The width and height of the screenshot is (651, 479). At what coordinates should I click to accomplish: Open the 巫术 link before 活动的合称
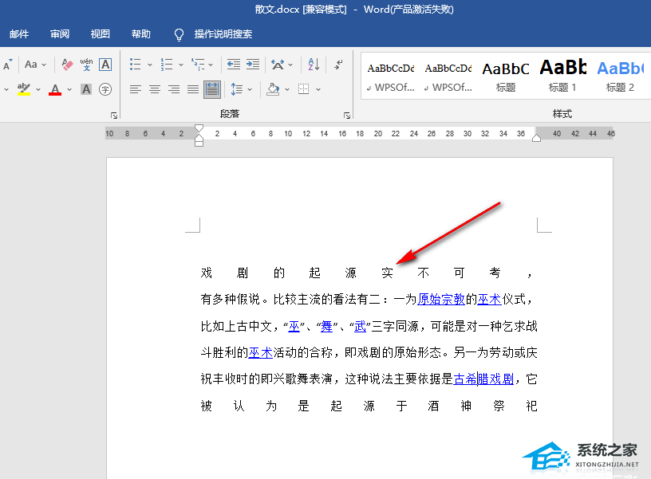pyautogui.click(x=260, y=352)
